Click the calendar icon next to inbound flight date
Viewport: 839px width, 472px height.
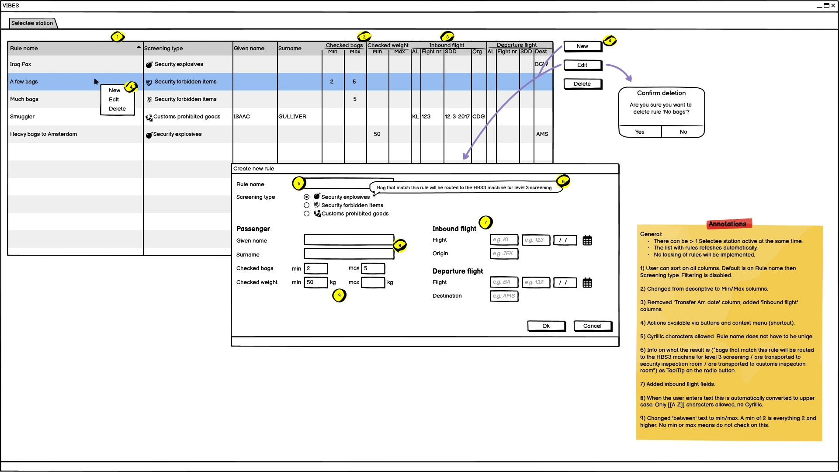[x=587, y=240]
